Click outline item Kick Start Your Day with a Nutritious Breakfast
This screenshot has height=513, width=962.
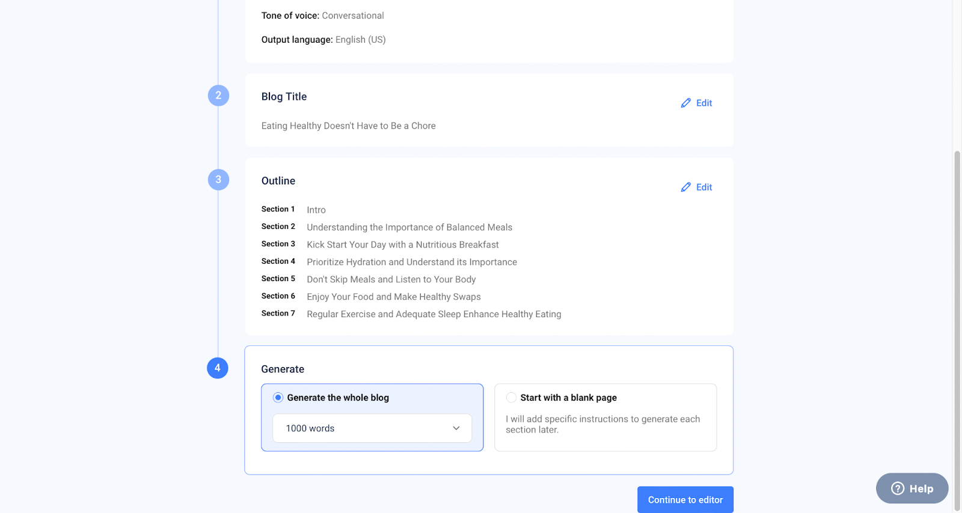point(403,244)
